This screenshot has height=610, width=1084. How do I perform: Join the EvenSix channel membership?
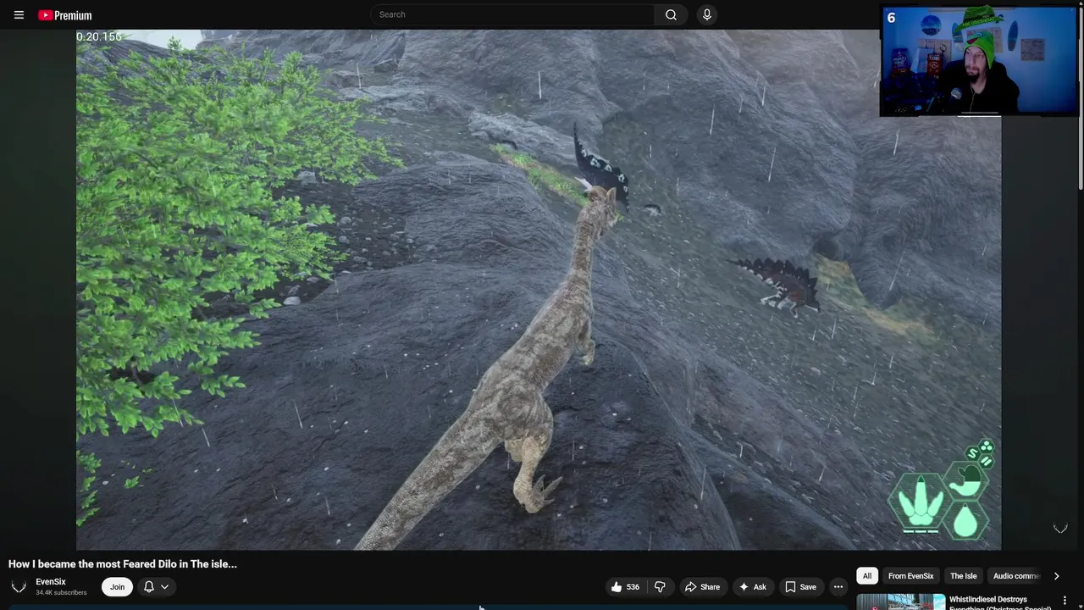[x=117, y=586]
